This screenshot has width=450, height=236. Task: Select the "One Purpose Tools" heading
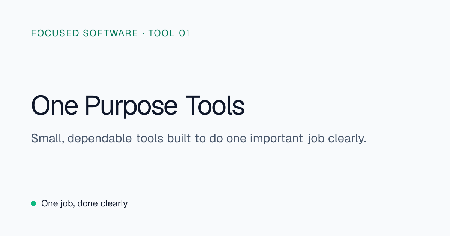pos(138,106)
